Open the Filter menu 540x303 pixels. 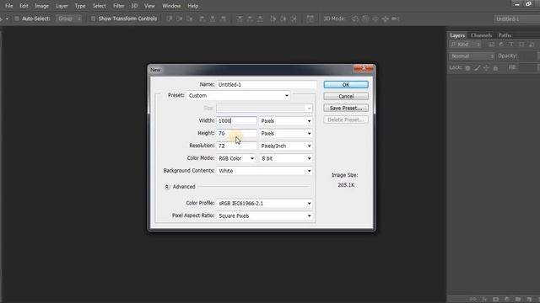point(118,6)
